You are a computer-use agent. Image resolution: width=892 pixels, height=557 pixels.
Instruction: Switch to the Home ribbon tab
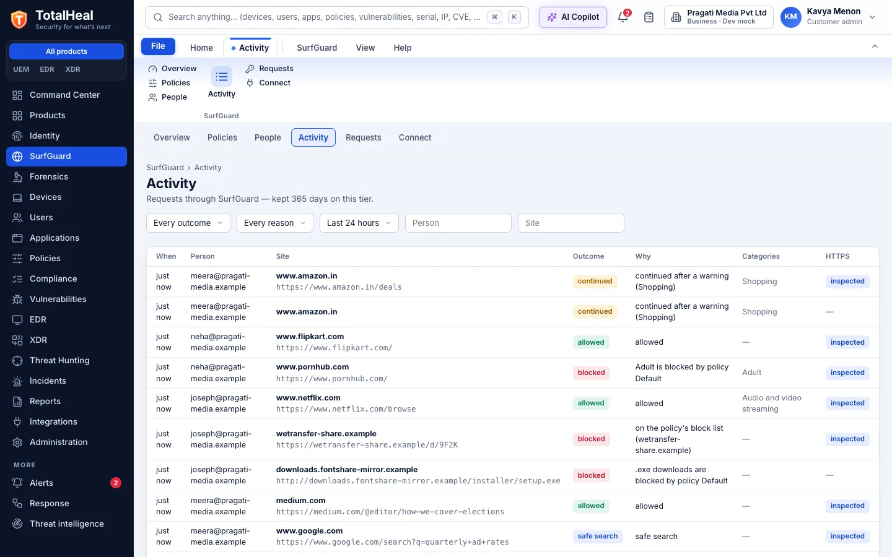(x=201, y=48)
